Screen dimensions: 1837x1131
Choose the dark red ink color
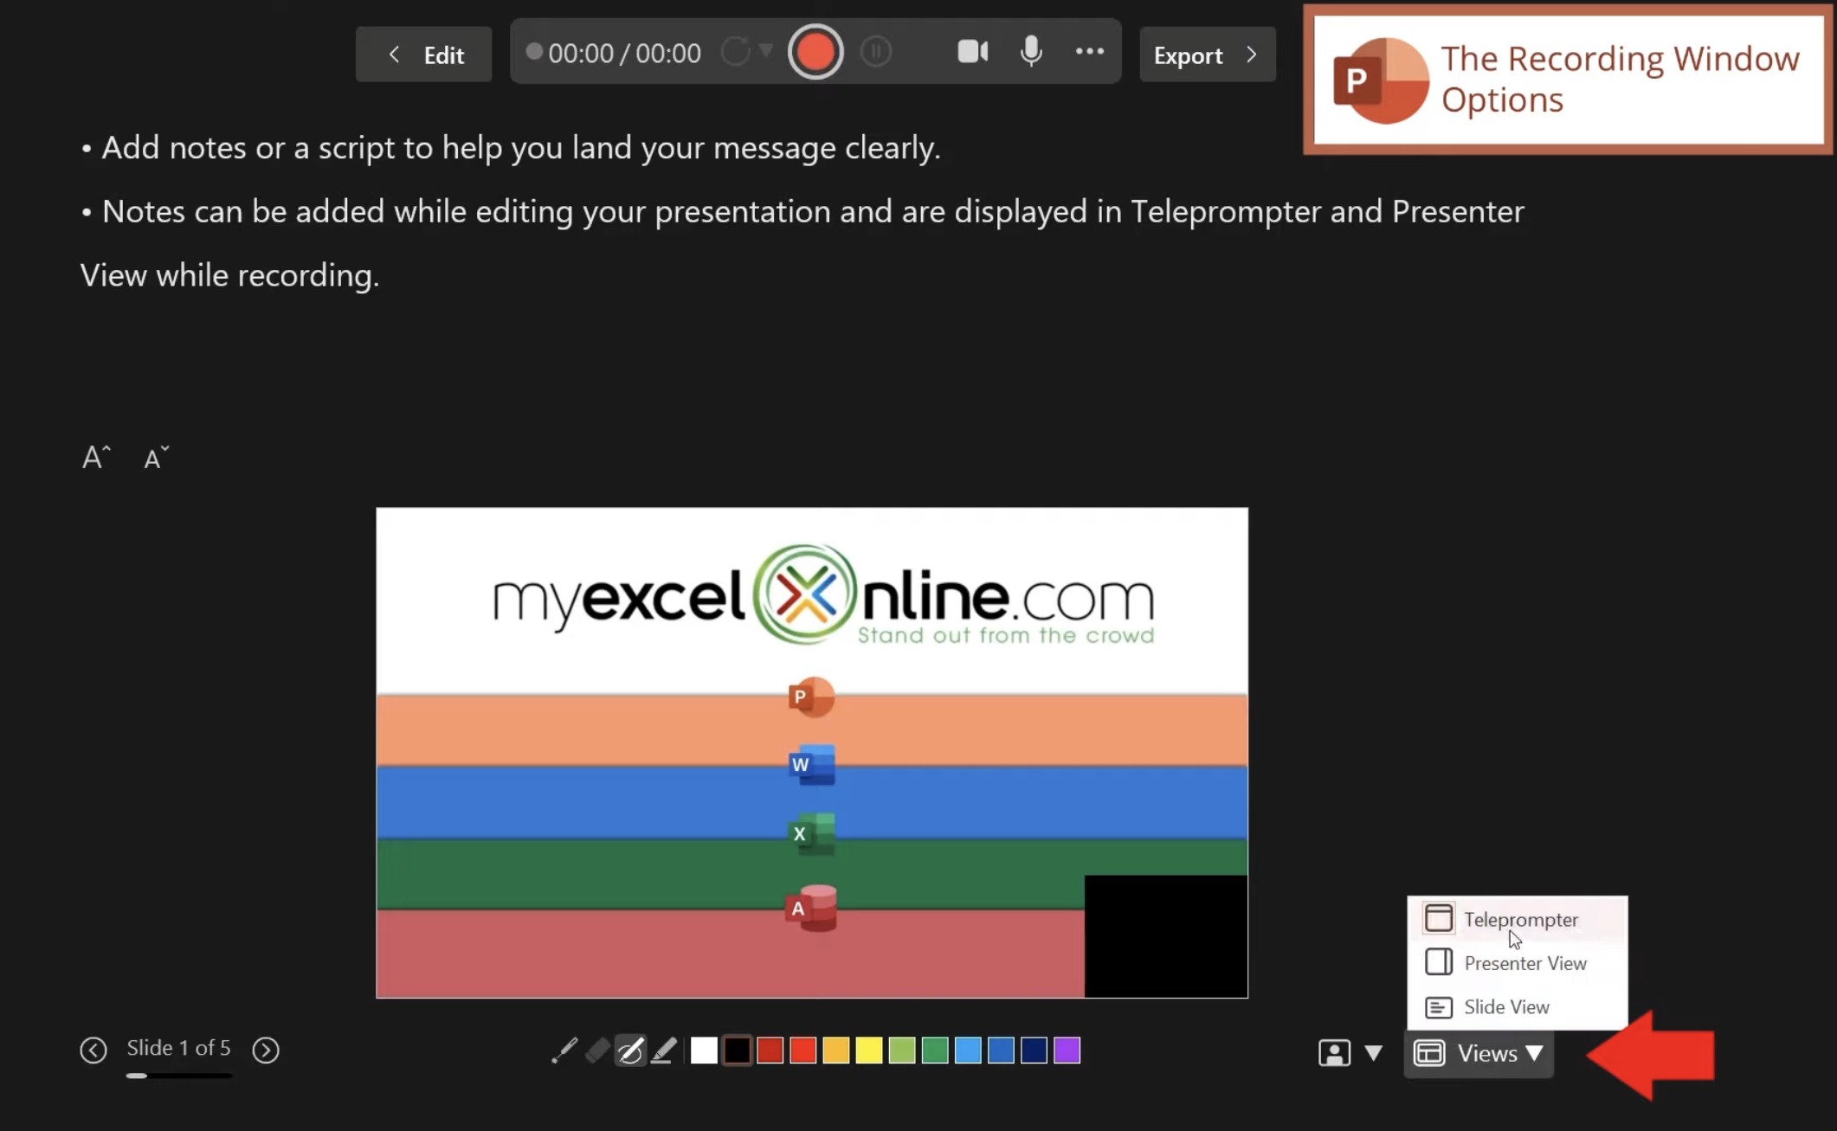point(770,1051)
